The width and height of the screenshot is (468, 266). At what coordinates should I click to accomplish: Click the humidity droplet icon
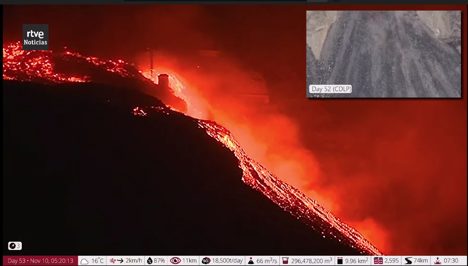(149, 261)
